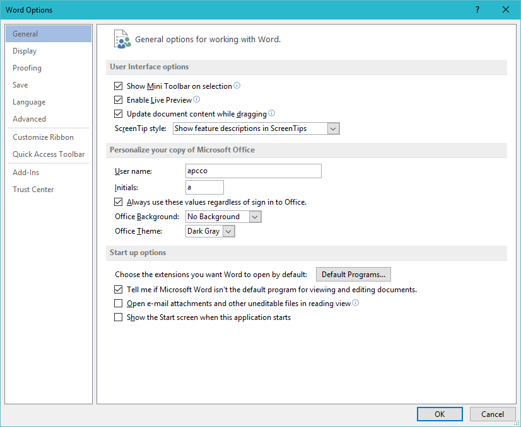Screen dimensions: 521x427
Task: Cancel the Word Options dialog
Action: [x=492, y=414]
